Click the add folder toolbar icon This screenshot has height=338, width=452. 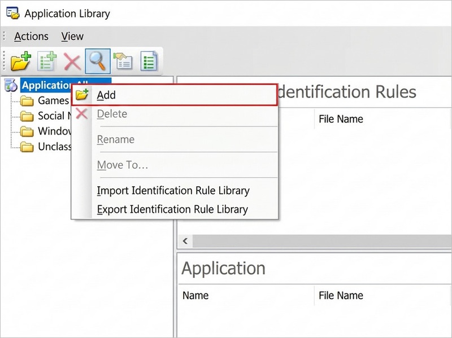[21, 61]
